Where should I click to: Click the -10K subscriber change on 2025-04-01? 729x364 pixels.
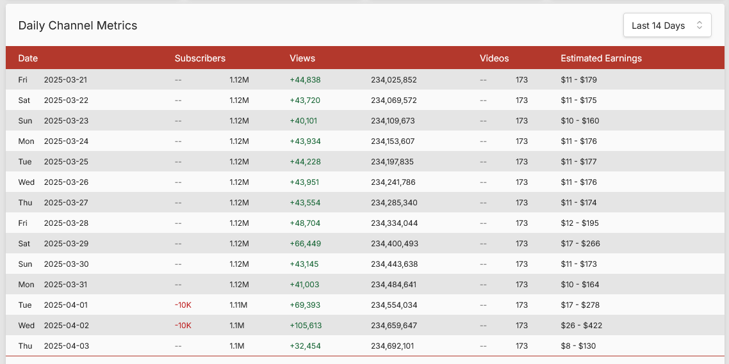tap(183, 305)
